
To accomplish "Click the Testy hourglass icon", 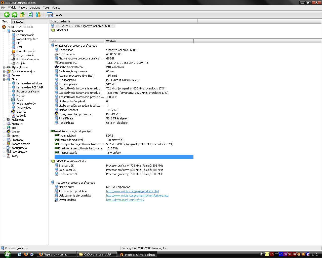I will [9, 156].
